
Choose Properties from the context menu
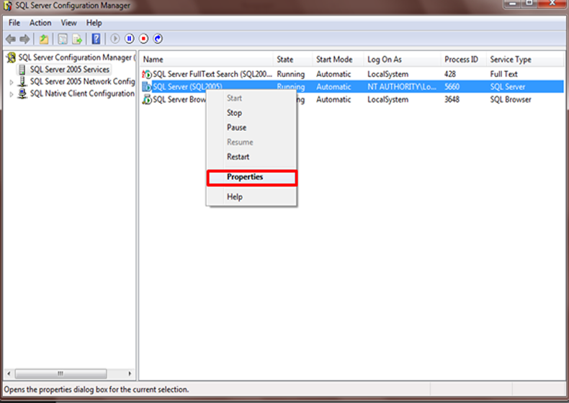(245, 177)
